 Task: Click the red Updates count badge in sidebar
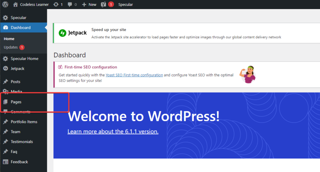(x=22, y=48)
